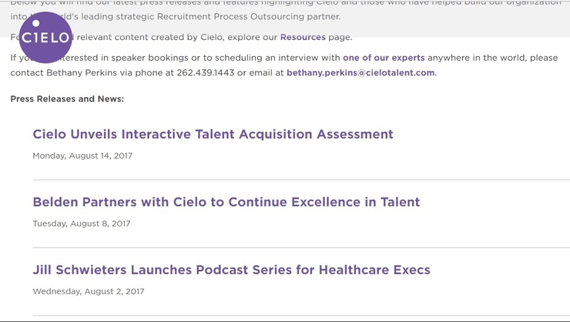Click the bethany.perkins@cielotalent.com email link
Image resolution: width=570 pixels, height=322 pixels.
360,72
